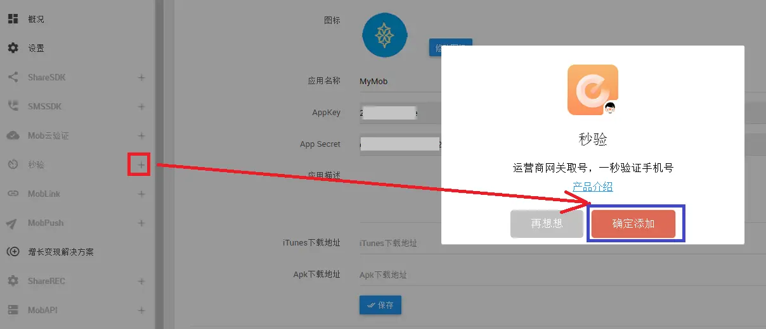The height and width of the screenshot is (329, 766).
Task: Select the MobPush paper plane icon
Action: coord(13,223)
